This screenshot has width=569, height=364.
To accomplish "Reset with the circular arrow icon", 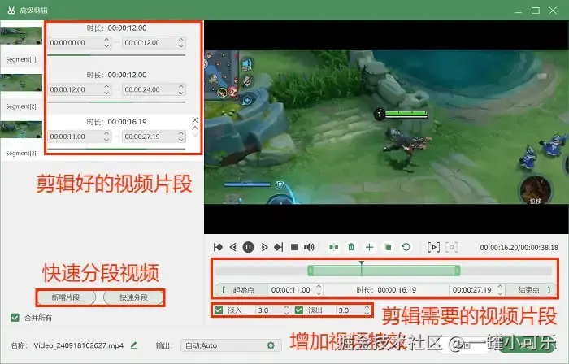I will point(406,247).
